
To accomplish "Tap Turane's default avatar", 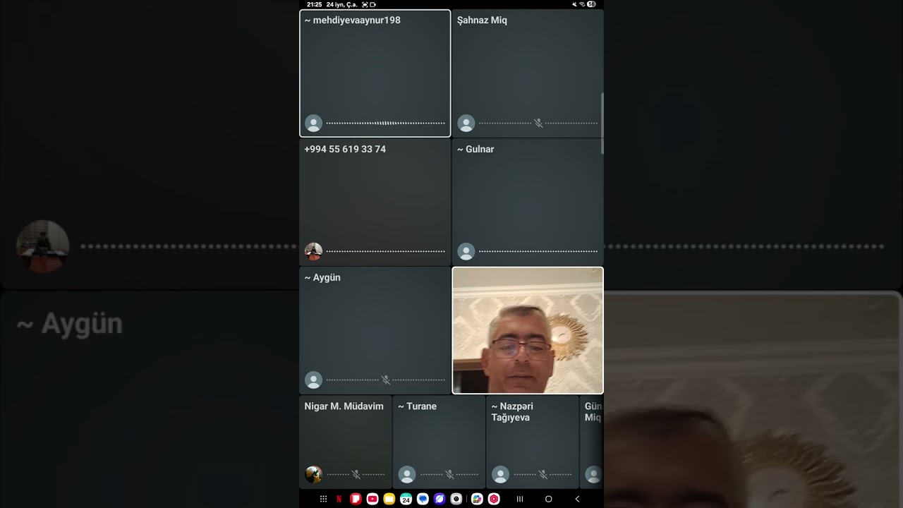I will pyautogui.click(x=407, y=475).
